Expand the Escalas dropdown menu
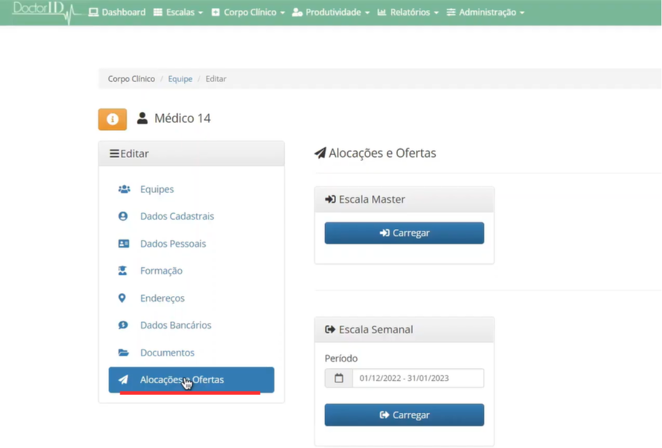The width and height of the screenshot is (662, 448). pyautogui.click(x=178, y=12)
